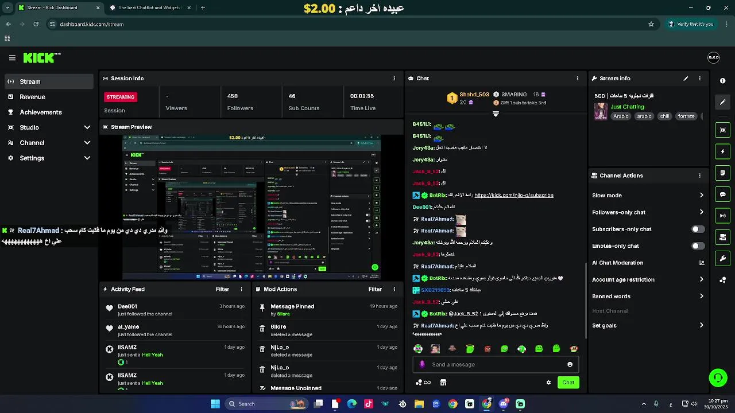Click the dots icon at the right sidebar bottom
Viewport: 735px width, 413px height.
click(x=723, y=280)
